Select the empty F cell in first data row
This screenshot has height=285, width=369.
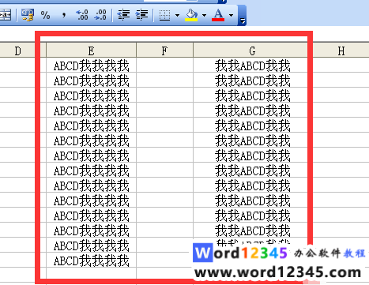[164, 66]
